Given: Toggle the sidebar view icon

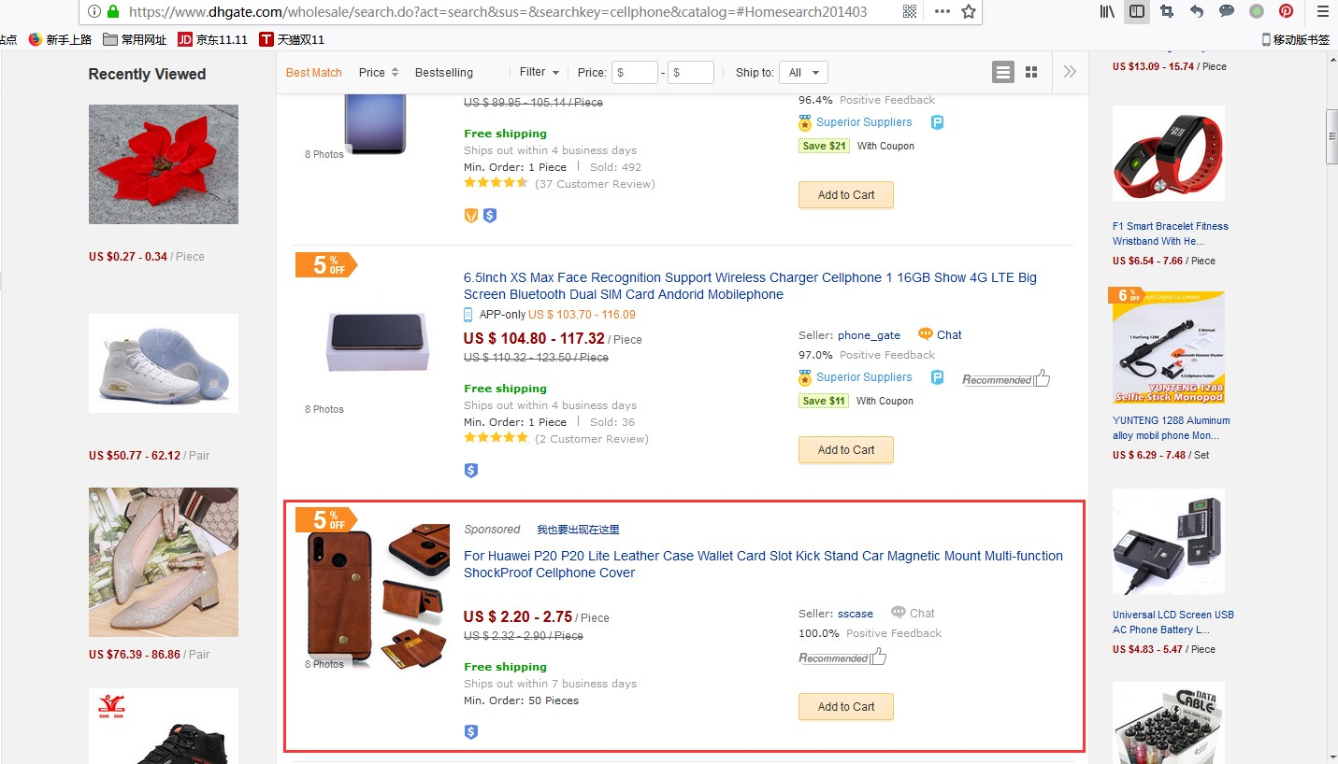Looking at the screenshot, I should [x=1137, y=11].
